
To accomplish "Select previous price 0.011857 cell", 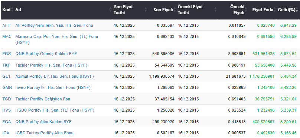I will (x=237, y=25).
